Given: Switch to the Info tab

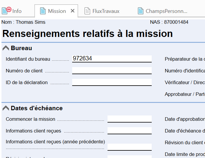Looking at the screenshot, I should click(17, 11).
